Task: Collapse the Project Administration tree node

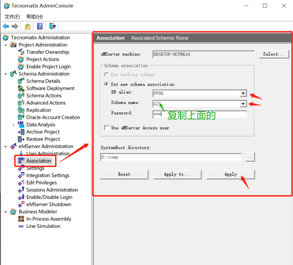Action: point(6,45)
